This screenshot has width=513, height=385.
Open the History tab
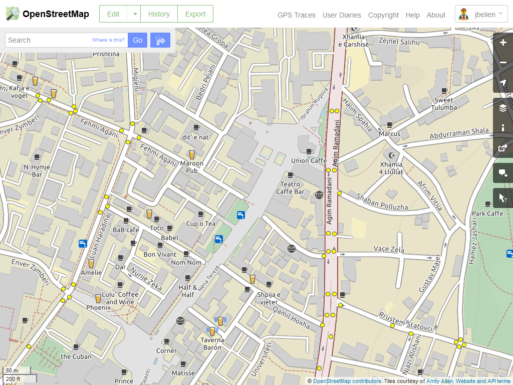(x=159, y=14)
